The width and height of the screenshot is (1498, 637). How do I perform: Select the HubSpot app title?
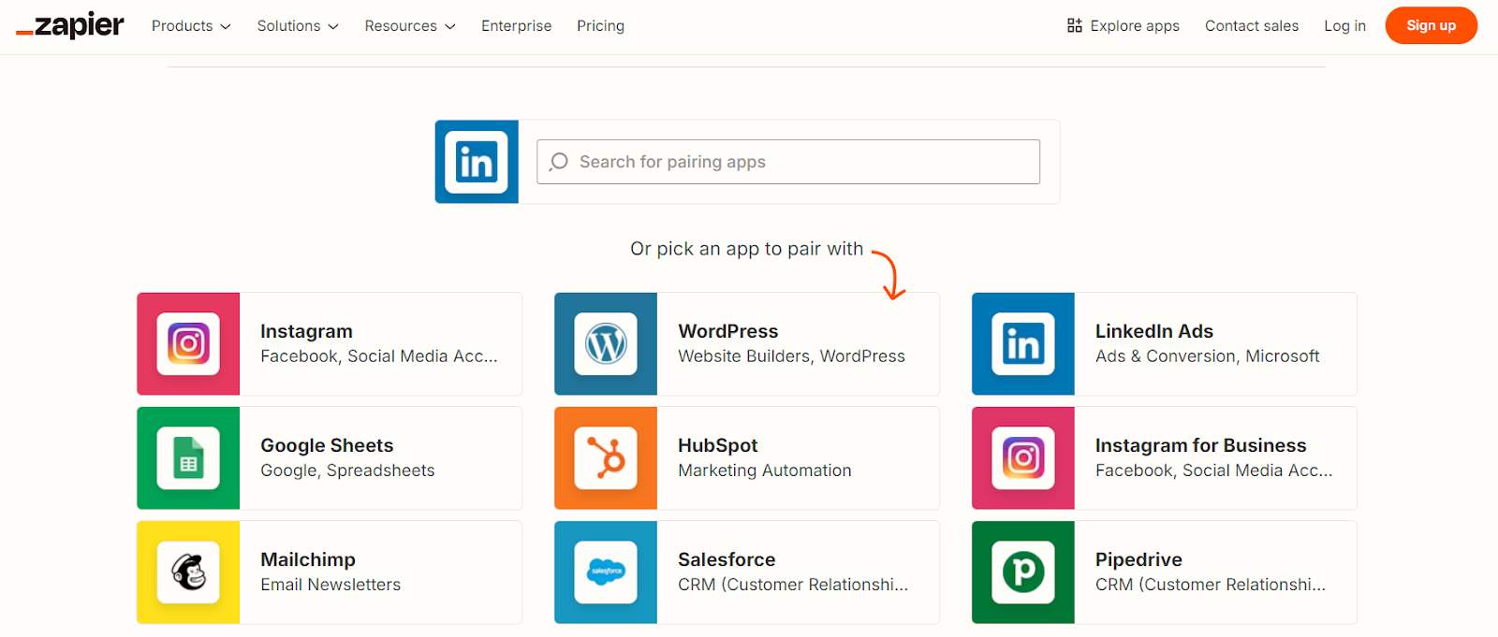click(717, 445)
